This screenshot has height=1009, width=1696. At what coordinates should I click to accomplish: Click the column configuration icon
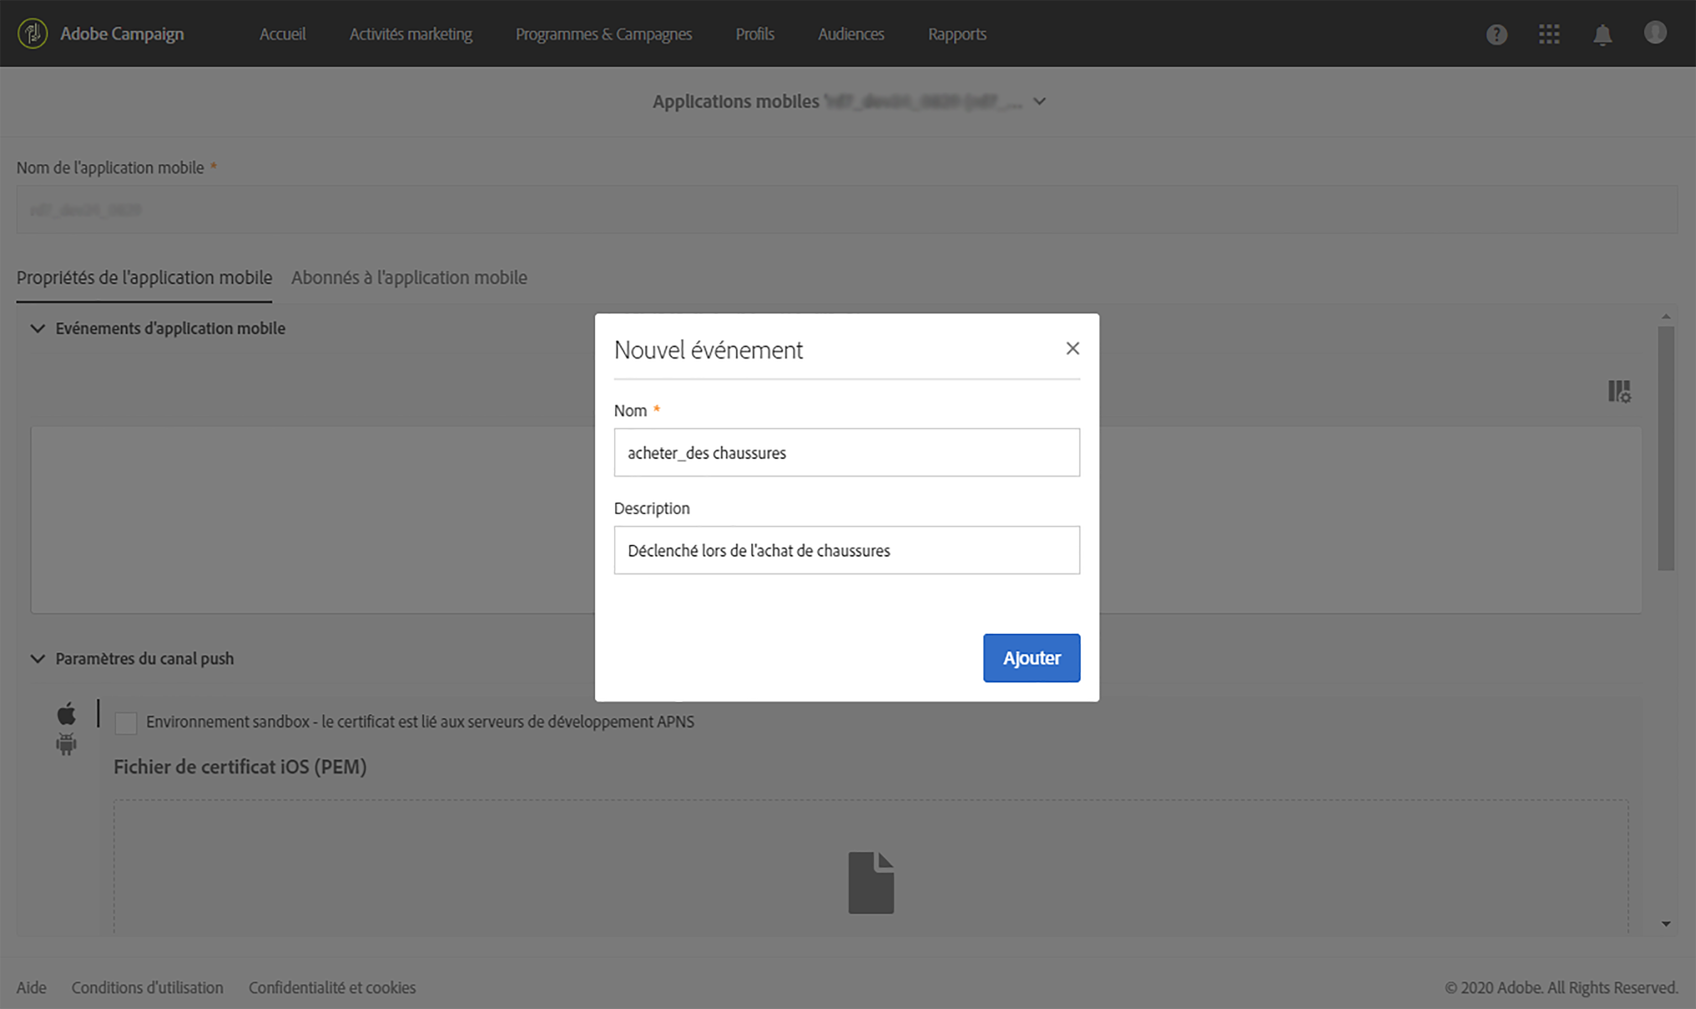[1619, 391]
